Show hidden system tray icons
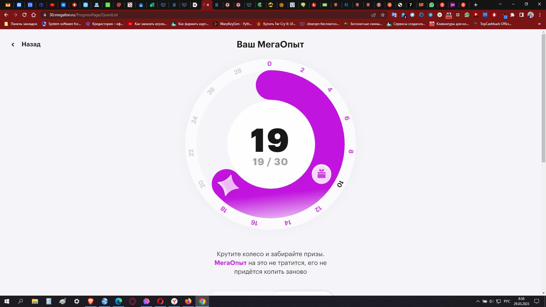Viewport: 546px width, 307px height. click(x=478, y=301)
